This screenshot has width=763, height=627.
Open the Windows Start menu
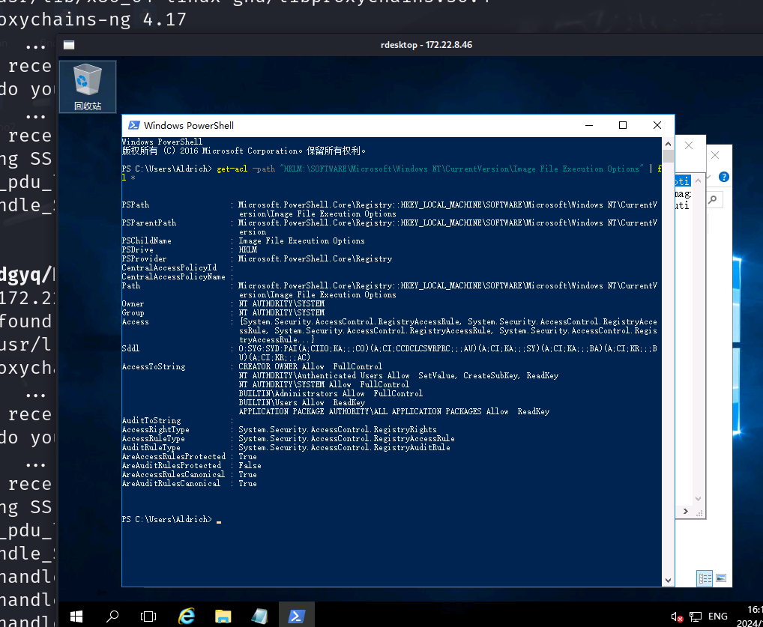[x=76, y=617]
